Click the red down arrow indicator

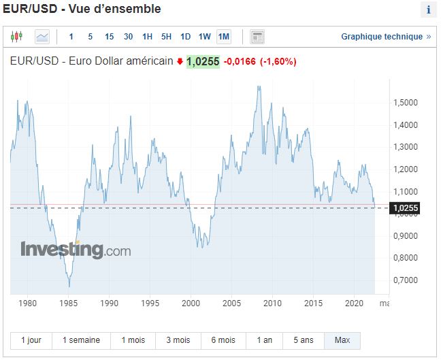pos(180,61)
